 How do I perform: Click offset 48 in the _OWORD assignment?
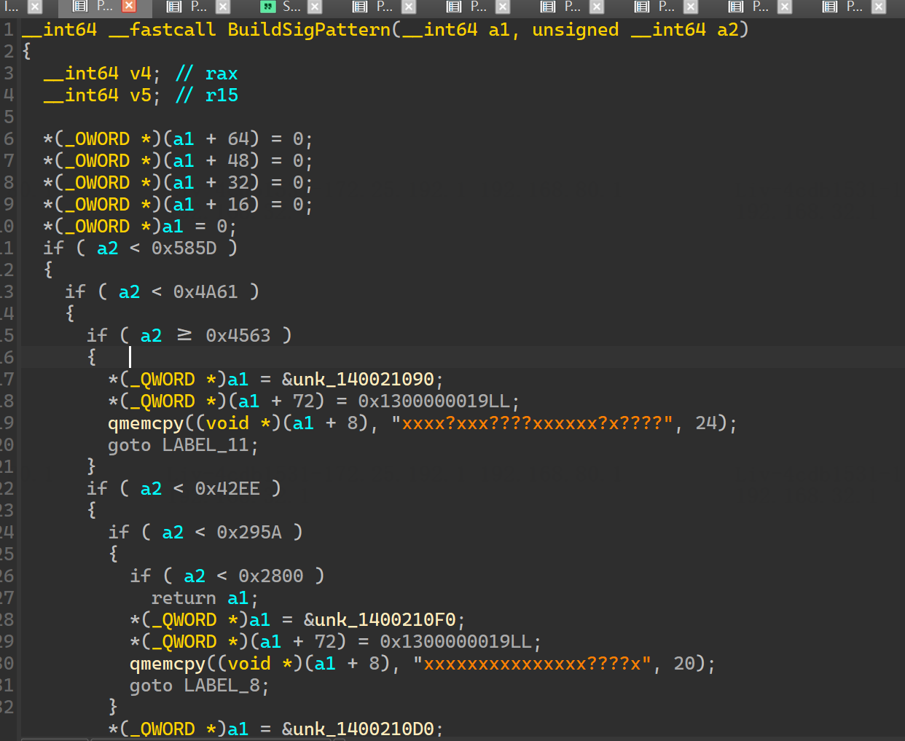pos(238,161)
